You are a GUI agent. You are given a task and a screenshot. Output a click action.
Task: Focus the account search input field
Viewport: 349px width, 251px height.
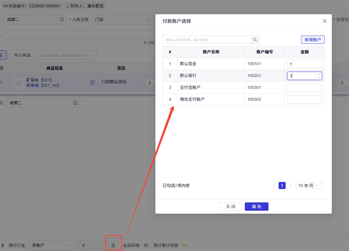point(207,40)
